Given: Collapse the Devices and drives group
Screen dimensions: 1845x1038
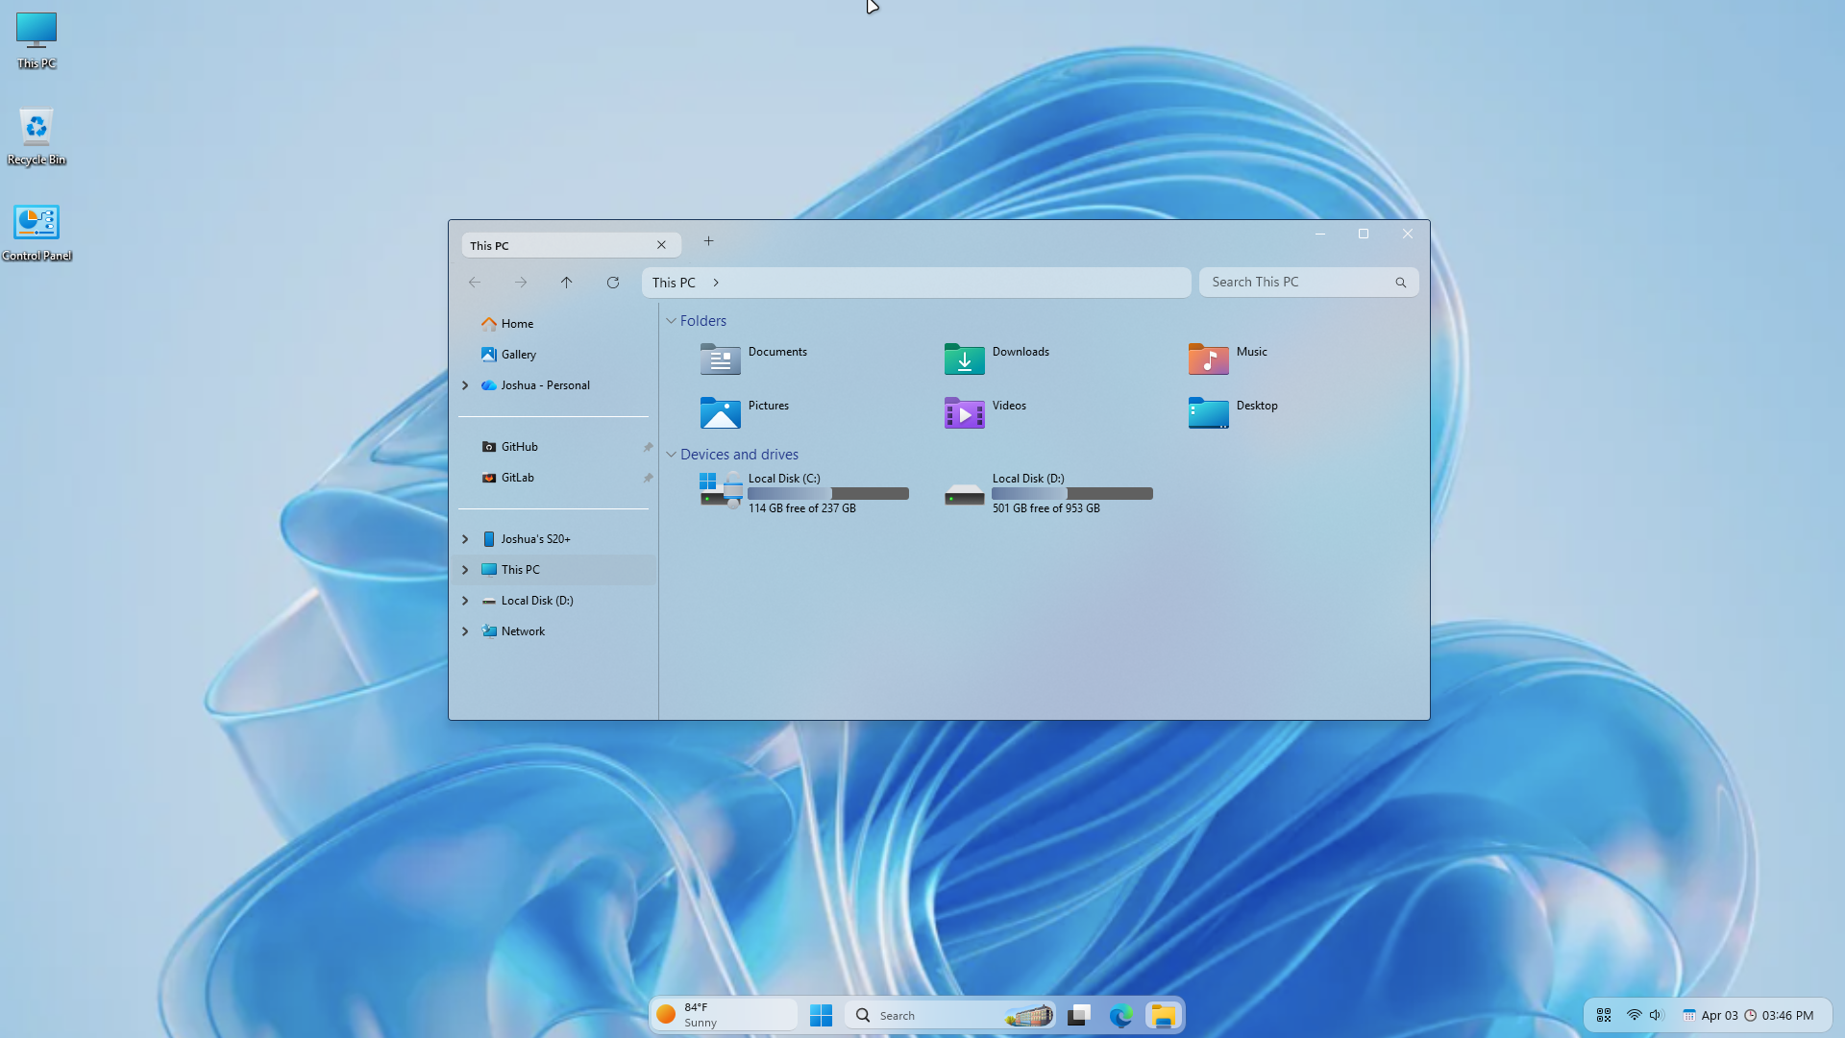Looking at the screenshot, I should (x=672, y=455).
